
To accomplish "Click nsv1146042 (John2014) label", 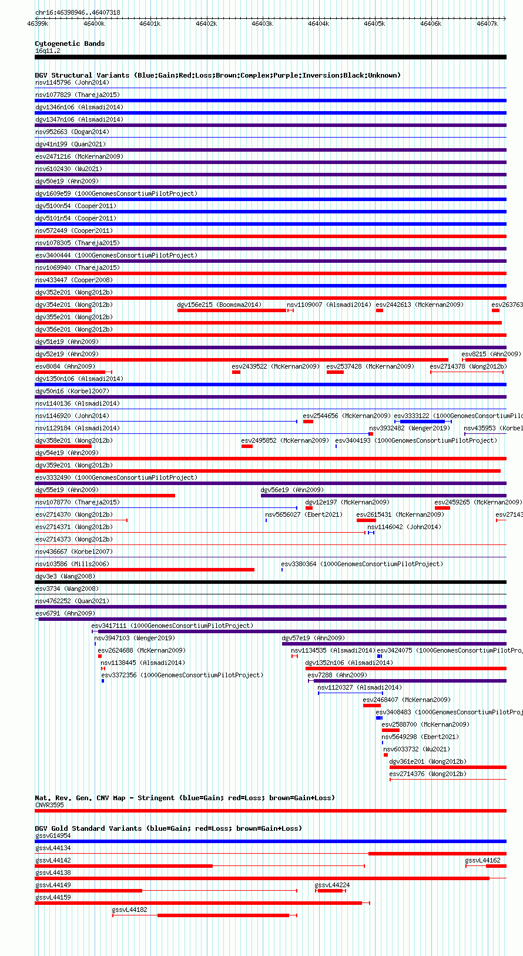I will pyautogui.click(x=404, y=527).
